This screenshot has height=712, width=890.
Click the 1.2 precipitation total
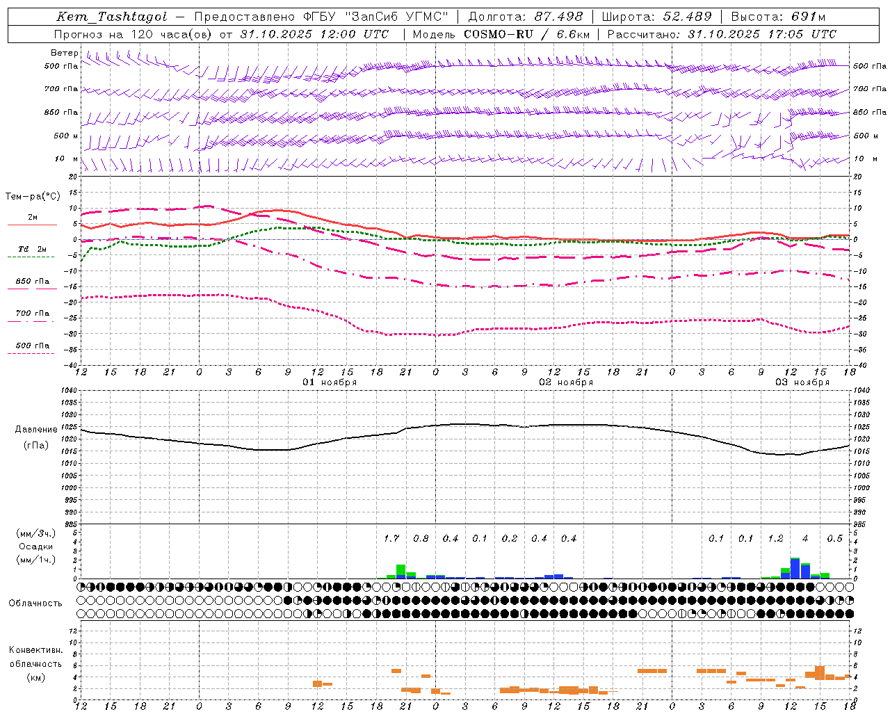[x=776, y=538]
